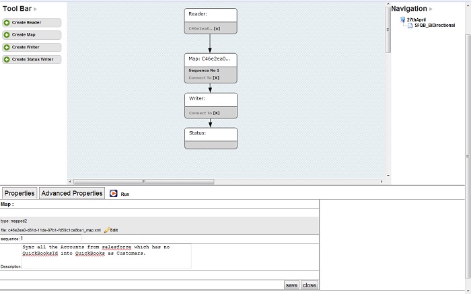Image resolution: width=471 pixels, height=294 pixels.
Task: Click the green plus icon for Create Map
Action: click(7, 35)
